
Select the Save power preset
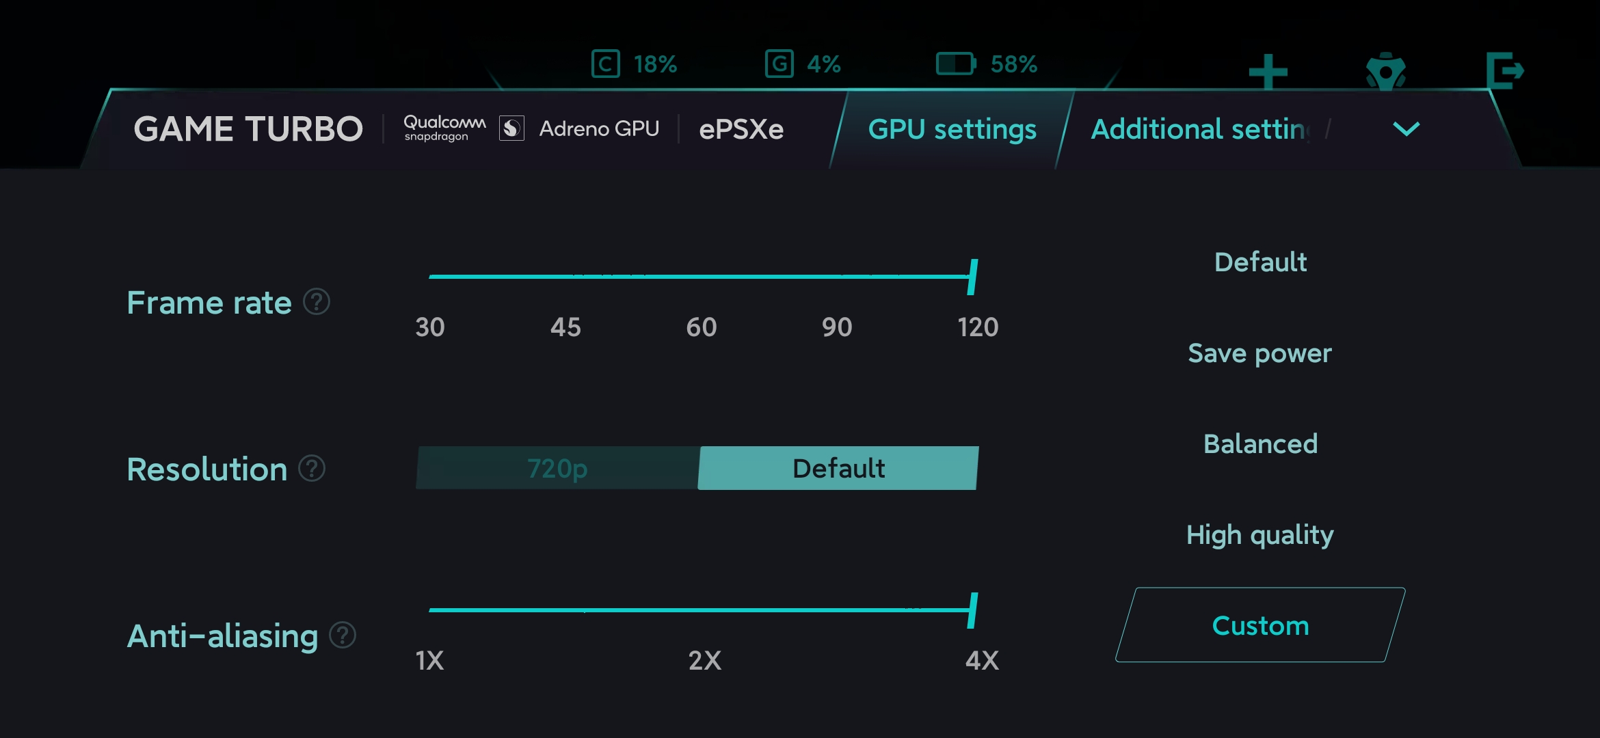(1259, 353)
